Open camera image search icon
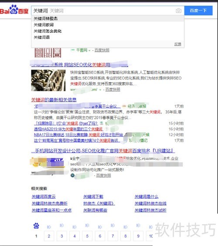 [178, 11]
